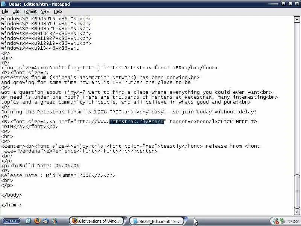Image resolution: width=301 pixels, height=226 pixels.
Task: Click the red-marked network tray icon
Action: tap(275, 221)
